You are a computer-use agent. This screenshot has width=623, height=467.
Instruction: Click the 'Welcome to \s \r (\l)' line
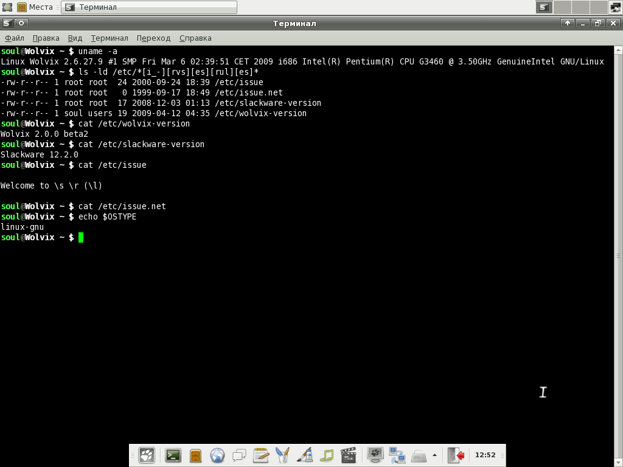[x=51, y=185]
